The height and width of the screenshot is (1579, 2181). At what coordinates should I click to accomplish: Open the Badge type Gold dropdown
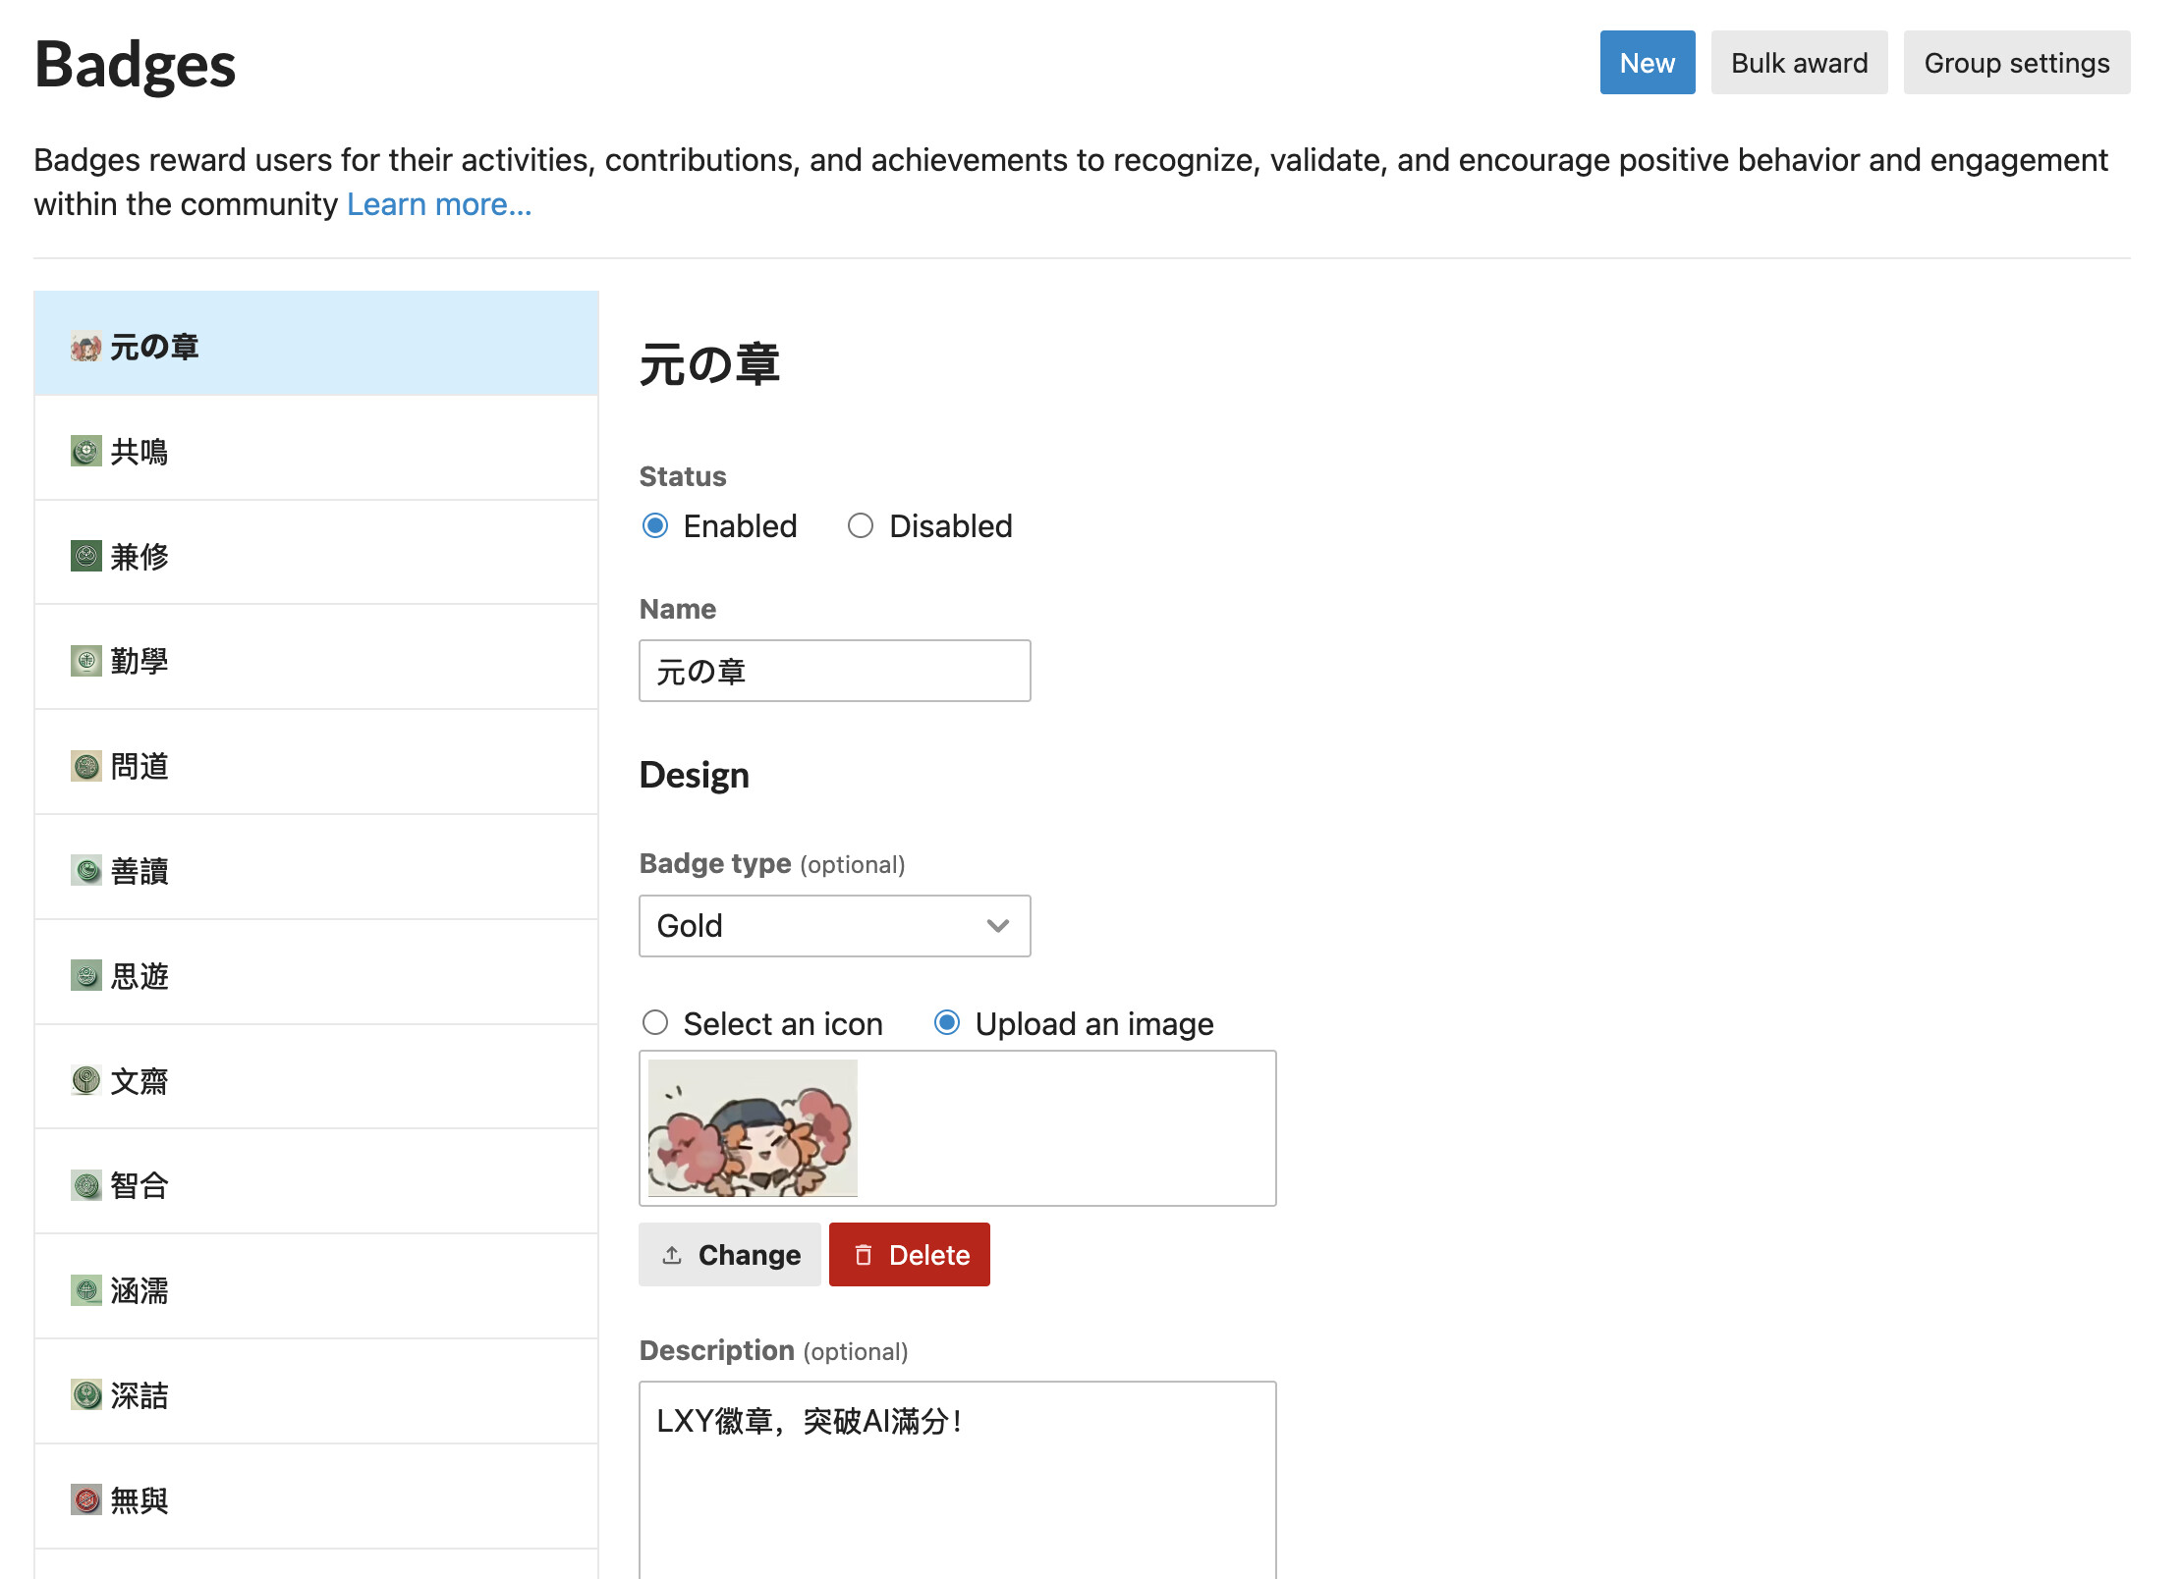[x=834, y=926]
